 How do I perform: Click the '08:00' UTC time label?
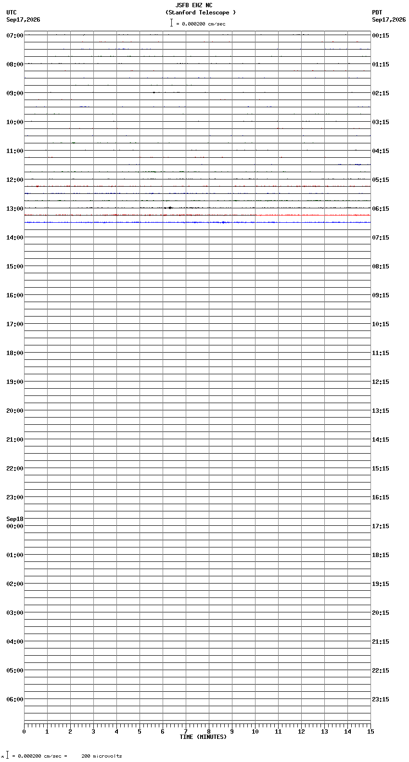[15, 64]
